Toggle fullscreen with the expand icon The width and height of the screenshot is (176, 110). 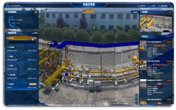click(171, 5)
